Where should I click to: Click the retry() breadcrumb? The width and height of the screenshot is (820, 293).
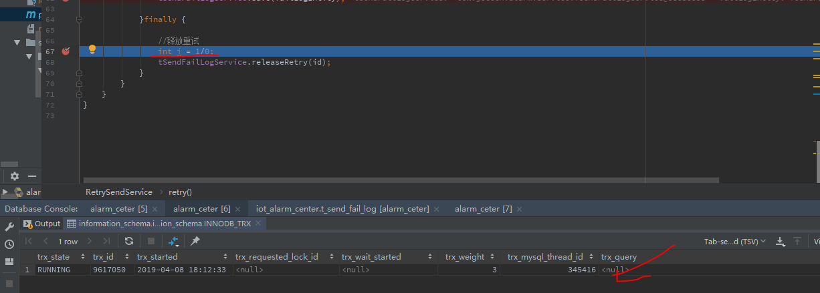[x=180, y=192]
